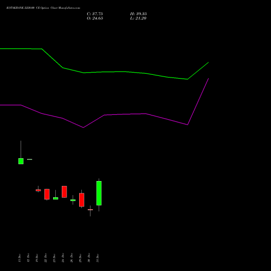Select the green candle body for 11 Dec
Screen dimensions: 271x271
(x=21, y=161)
